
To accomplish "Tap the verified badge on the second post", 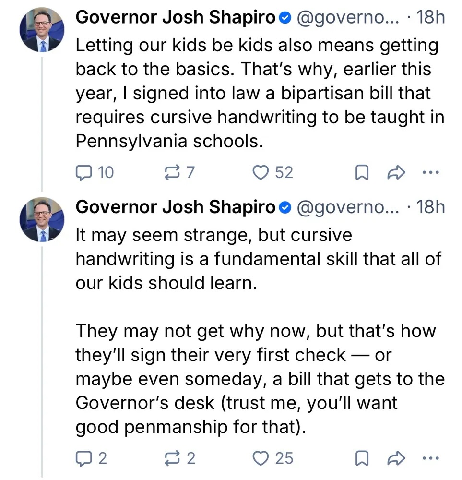I will pos(284,207).
